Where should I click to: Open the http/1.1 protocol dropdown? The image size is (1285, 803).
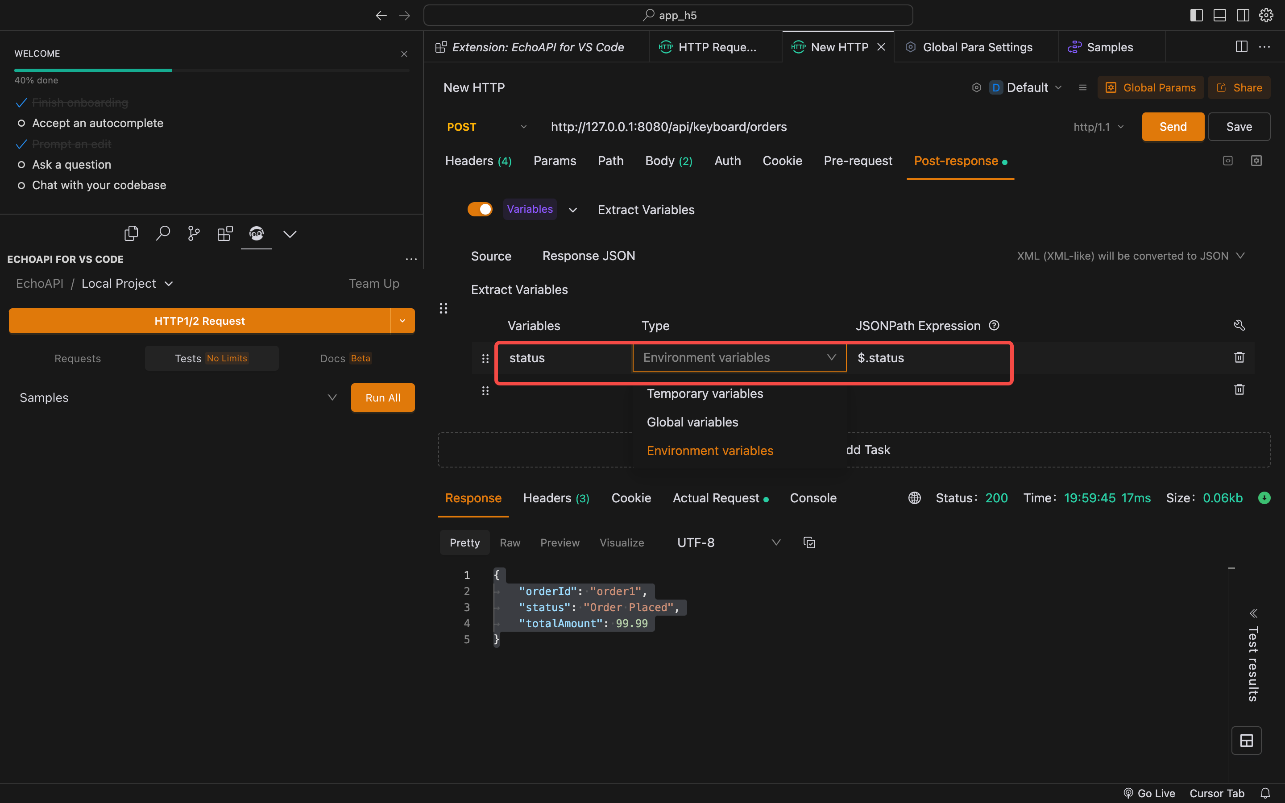[x=1098, y=127]
